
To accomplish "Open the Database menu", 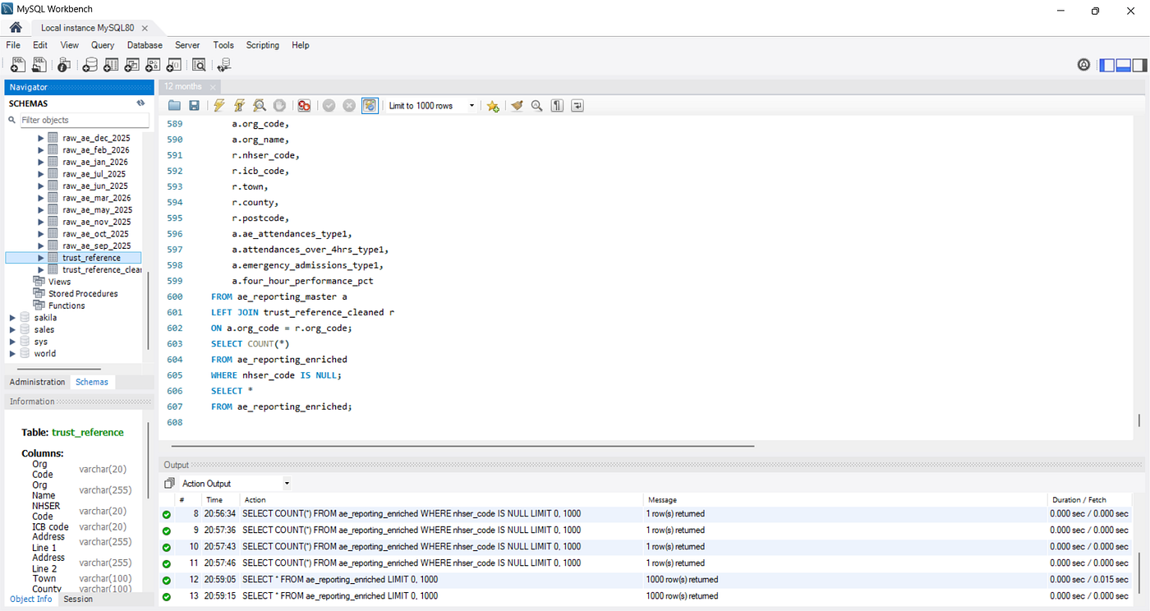I will (145, 45).
